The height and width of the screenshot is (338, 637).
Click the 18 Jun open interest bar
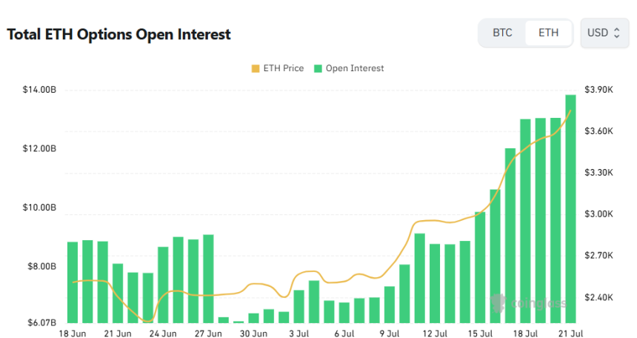(x=73, y=282)
